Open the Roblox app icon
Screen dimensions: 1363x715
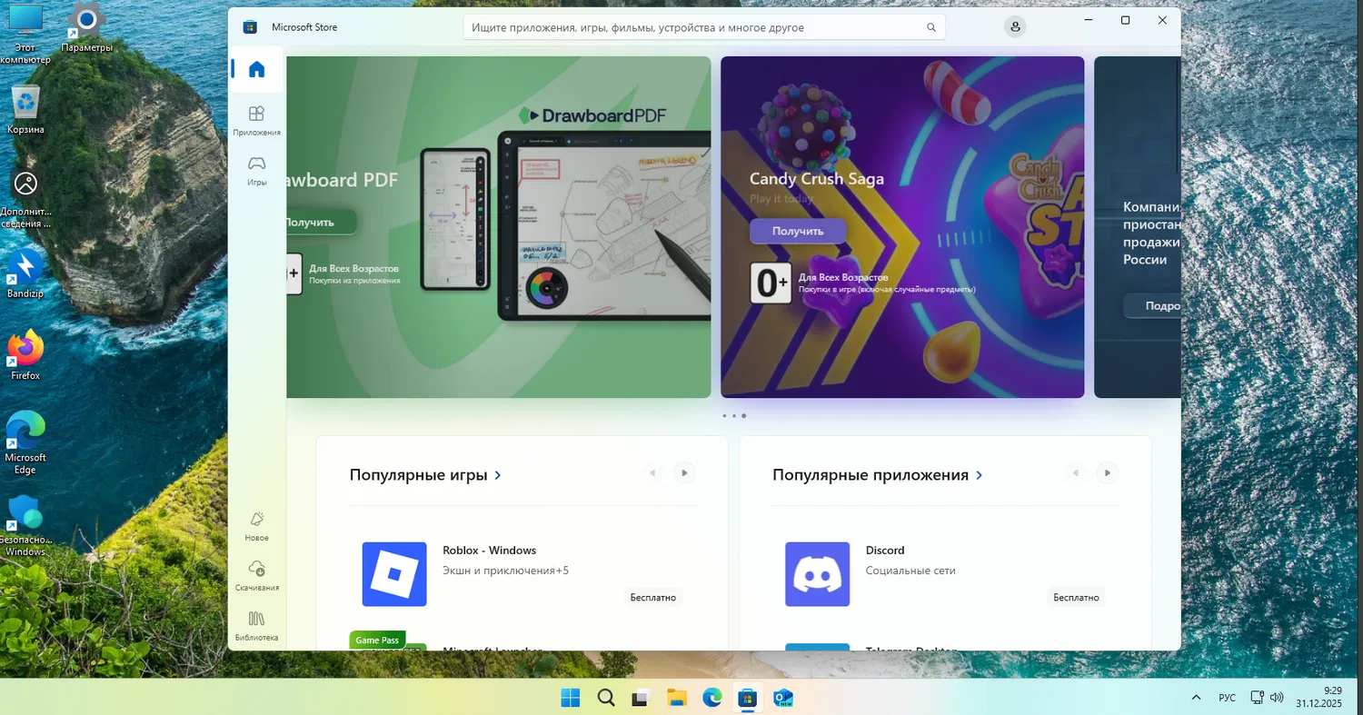(394, 574)
